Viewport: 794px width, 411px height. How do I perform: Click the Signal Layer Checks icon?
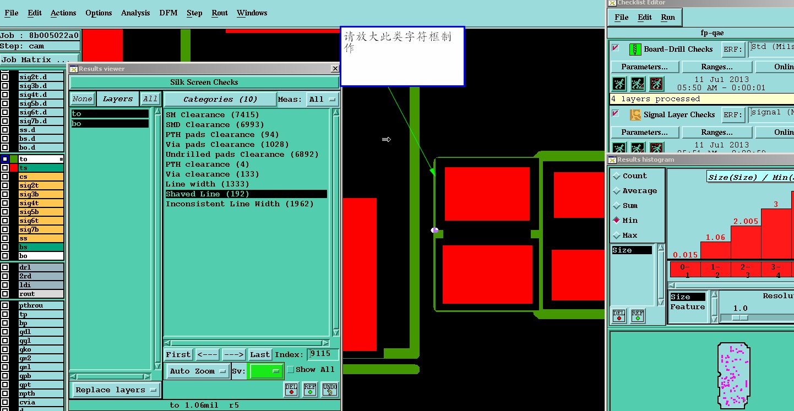click(635, 114)
